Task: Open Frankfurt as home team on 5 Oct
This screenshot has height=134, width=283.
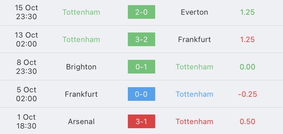Action: point(81,94)
